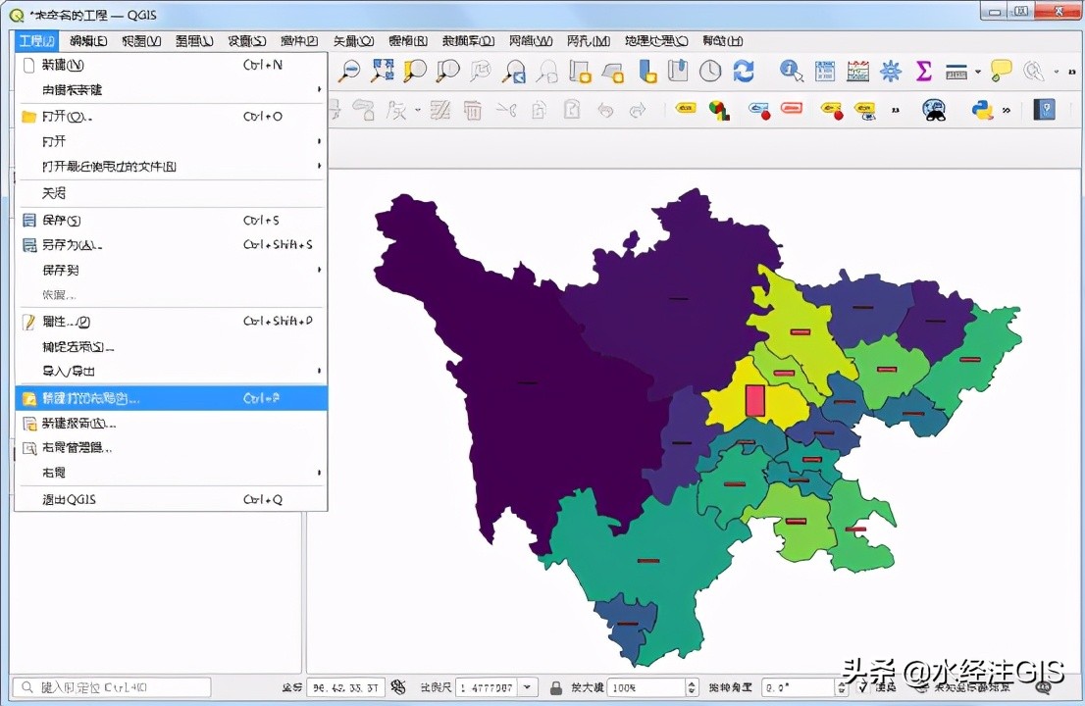Open the Python Console icon
Image resolution: width=1085 pixels, height=706 pixels.
pos(982,110)
